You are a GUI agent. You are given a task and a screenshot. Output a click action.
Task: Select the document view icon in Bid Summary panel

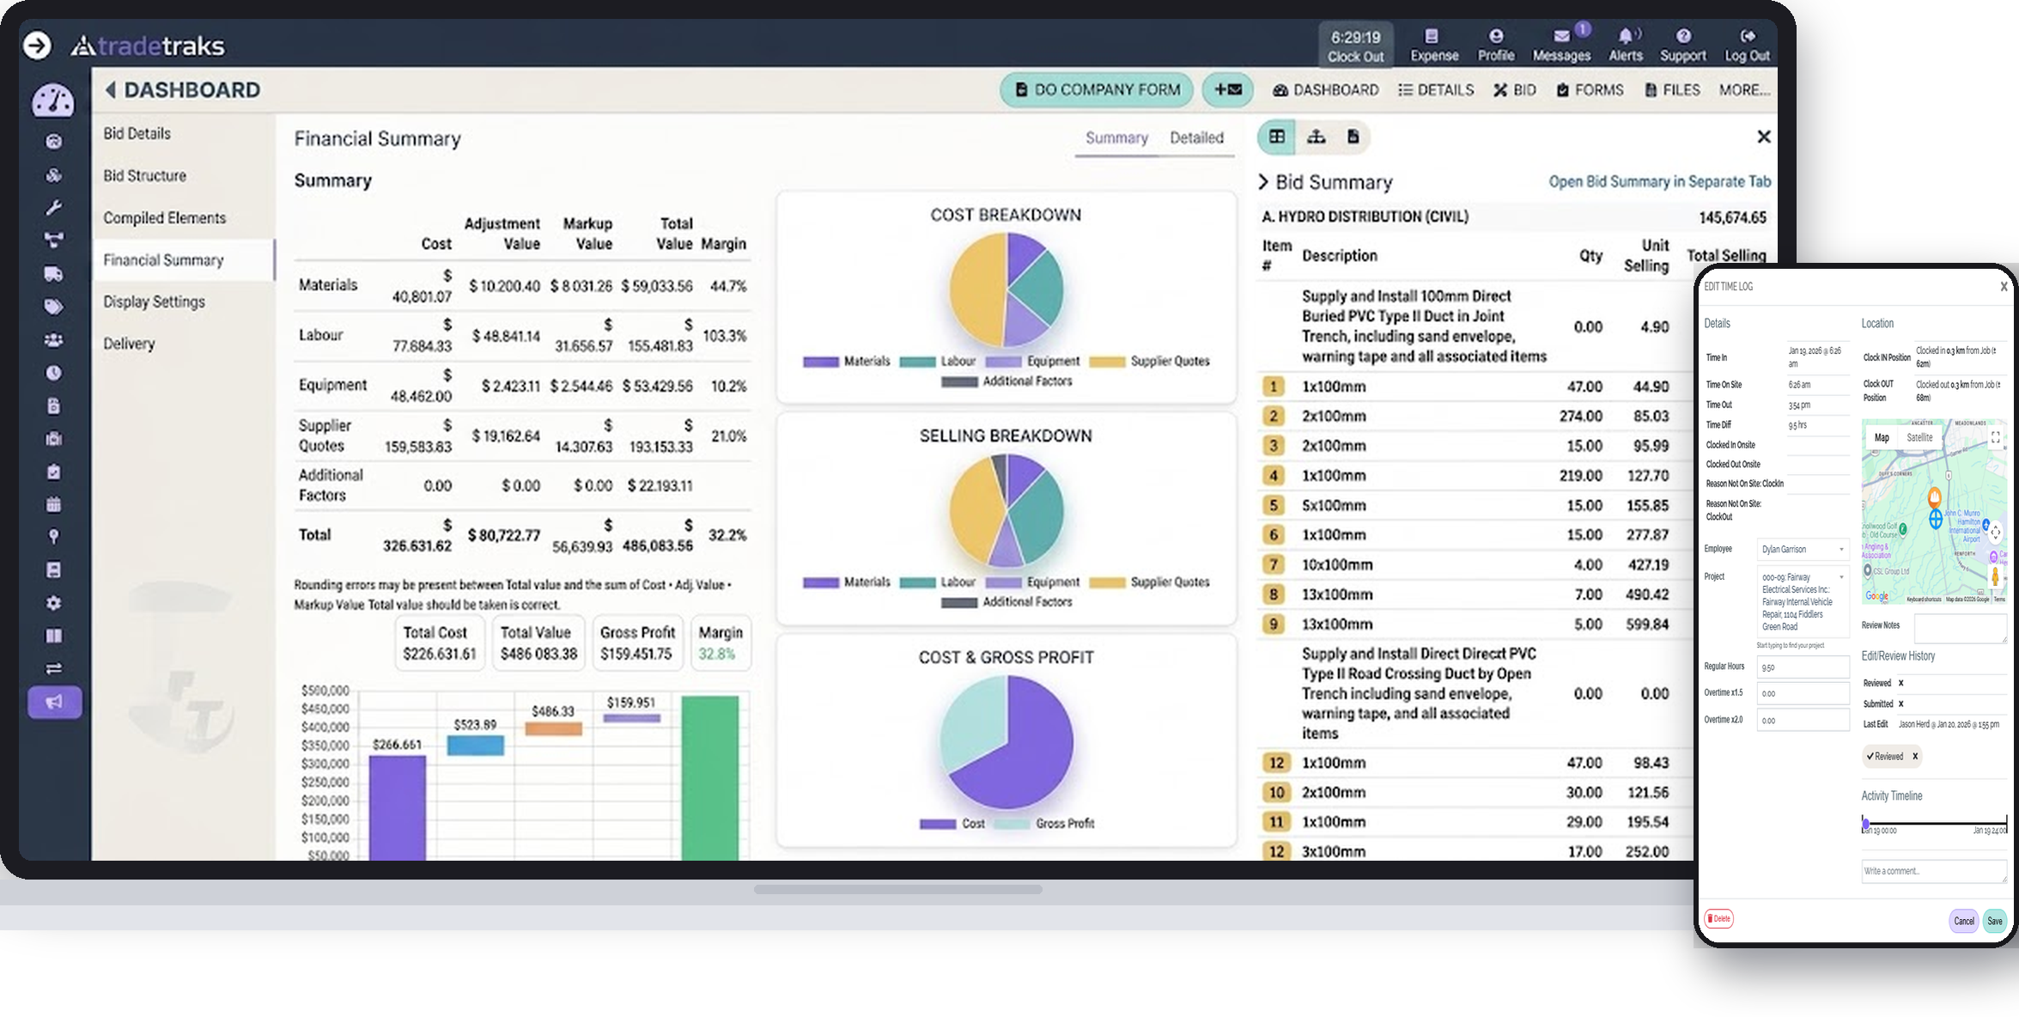1353,137
